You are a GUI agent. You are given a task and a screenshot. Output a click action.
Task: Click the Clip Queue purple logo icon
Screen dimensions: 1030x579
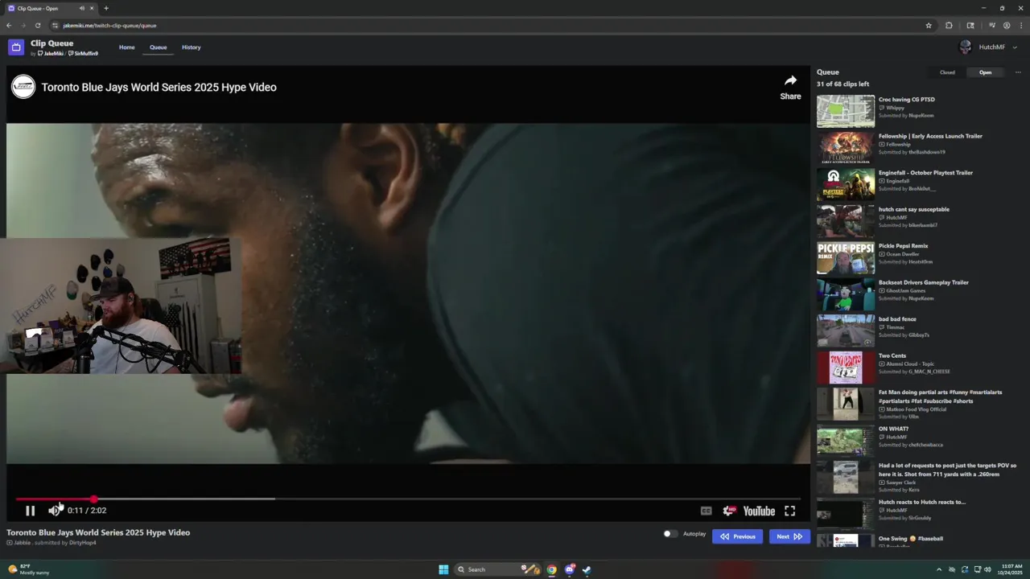tap(16, 47)
